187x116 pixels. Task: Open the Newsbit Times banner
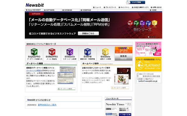coord(118,104)
